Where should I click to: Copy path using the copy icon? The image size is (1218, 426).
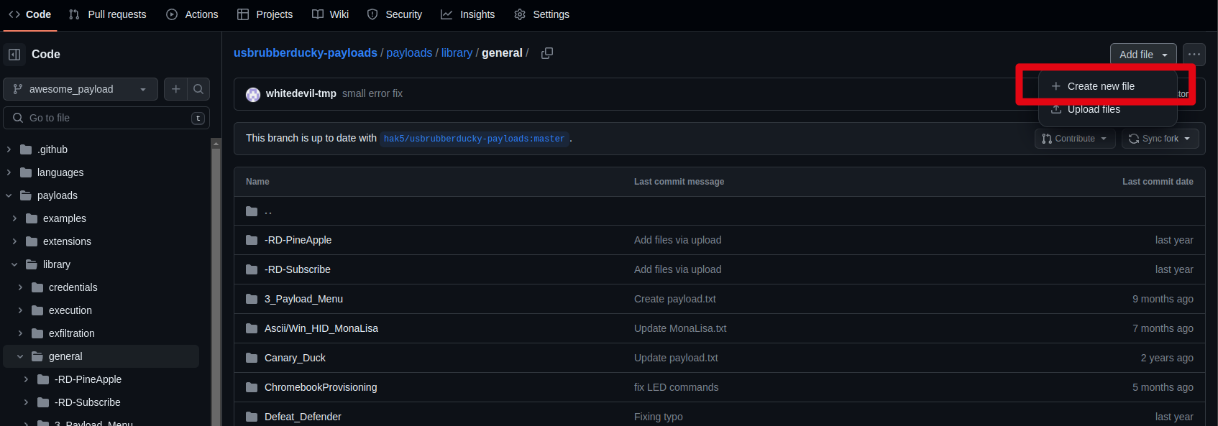pos(547,53)
